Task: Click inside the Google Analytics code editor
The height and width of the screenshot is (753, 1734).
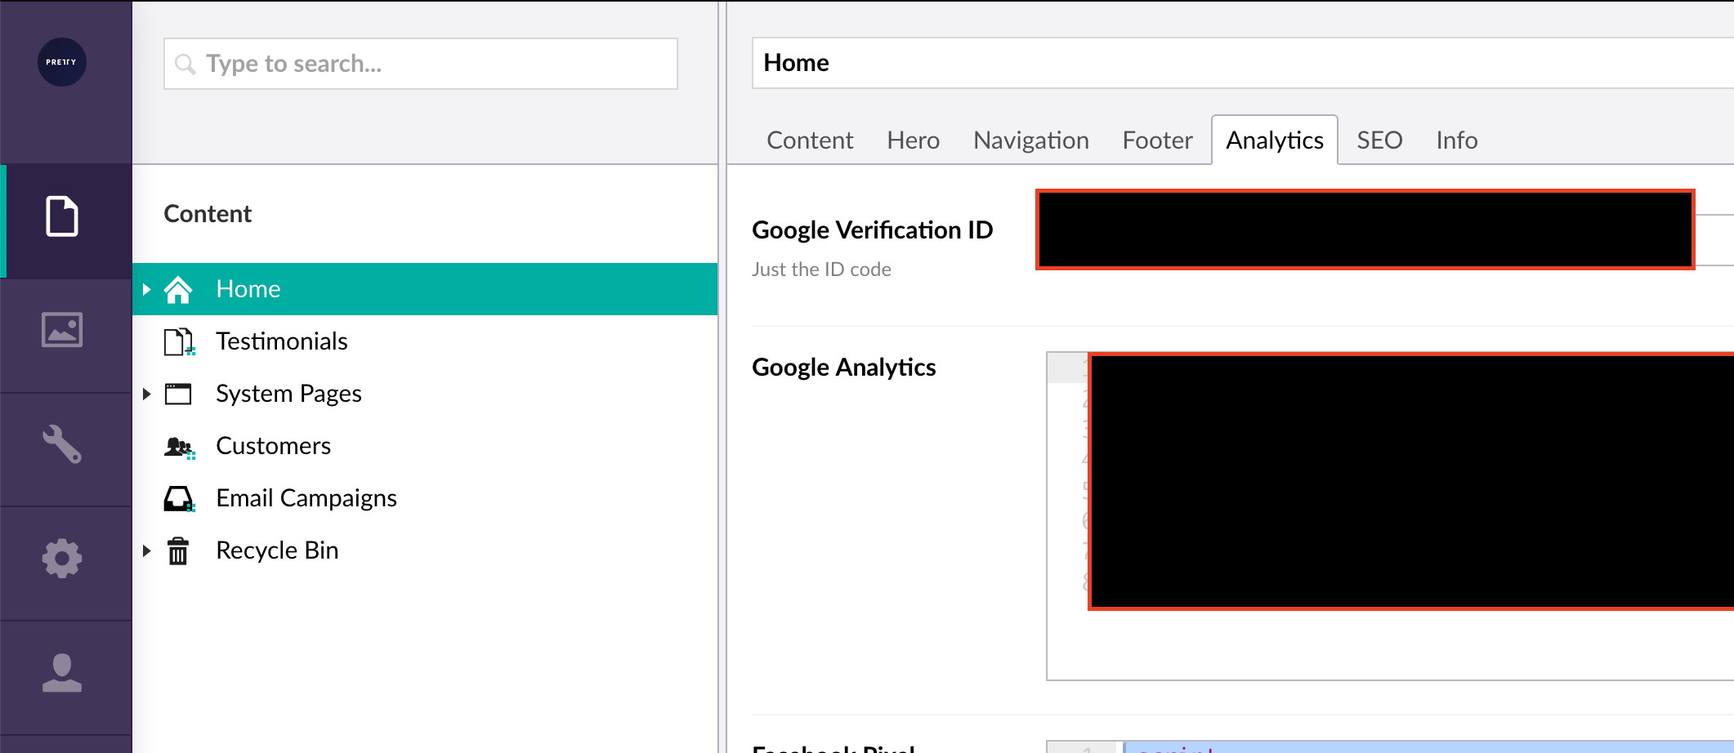Action: point(1390,516)
